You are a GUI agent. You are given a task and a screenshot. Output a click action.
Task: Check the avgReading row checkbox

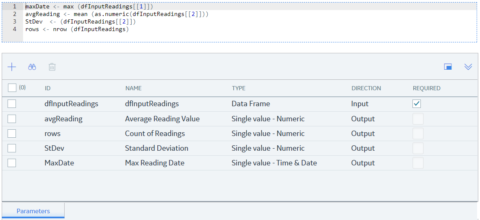(x=12, y=118)
